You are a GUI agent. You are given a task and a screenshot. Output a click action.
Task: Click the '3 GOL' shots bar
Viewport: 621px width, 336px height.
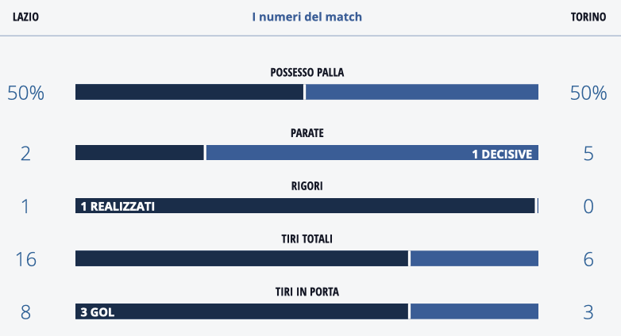click(x=241, y=311)
